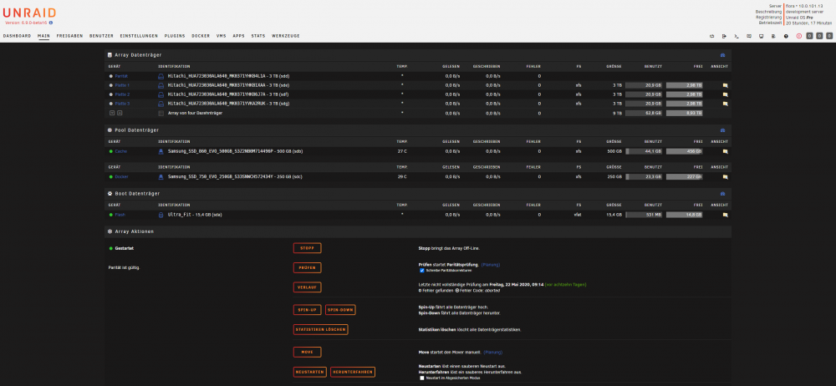The image size is (836, 386).
Task: Click the STOPP array button
Action: click(x=307, y=248)
